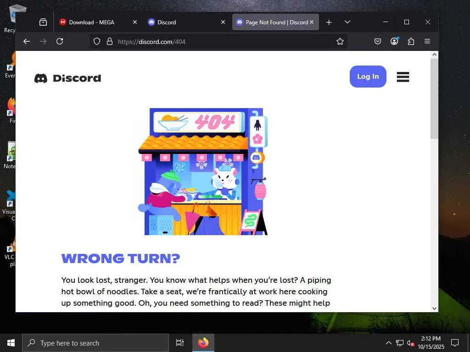
Task: Open tracking protection shield icon
Action: (x=97, y=41)
